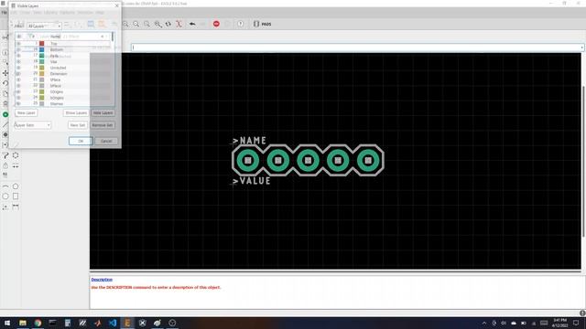
Task: Open Calculator from the taskbar
Action: [68, 323]
